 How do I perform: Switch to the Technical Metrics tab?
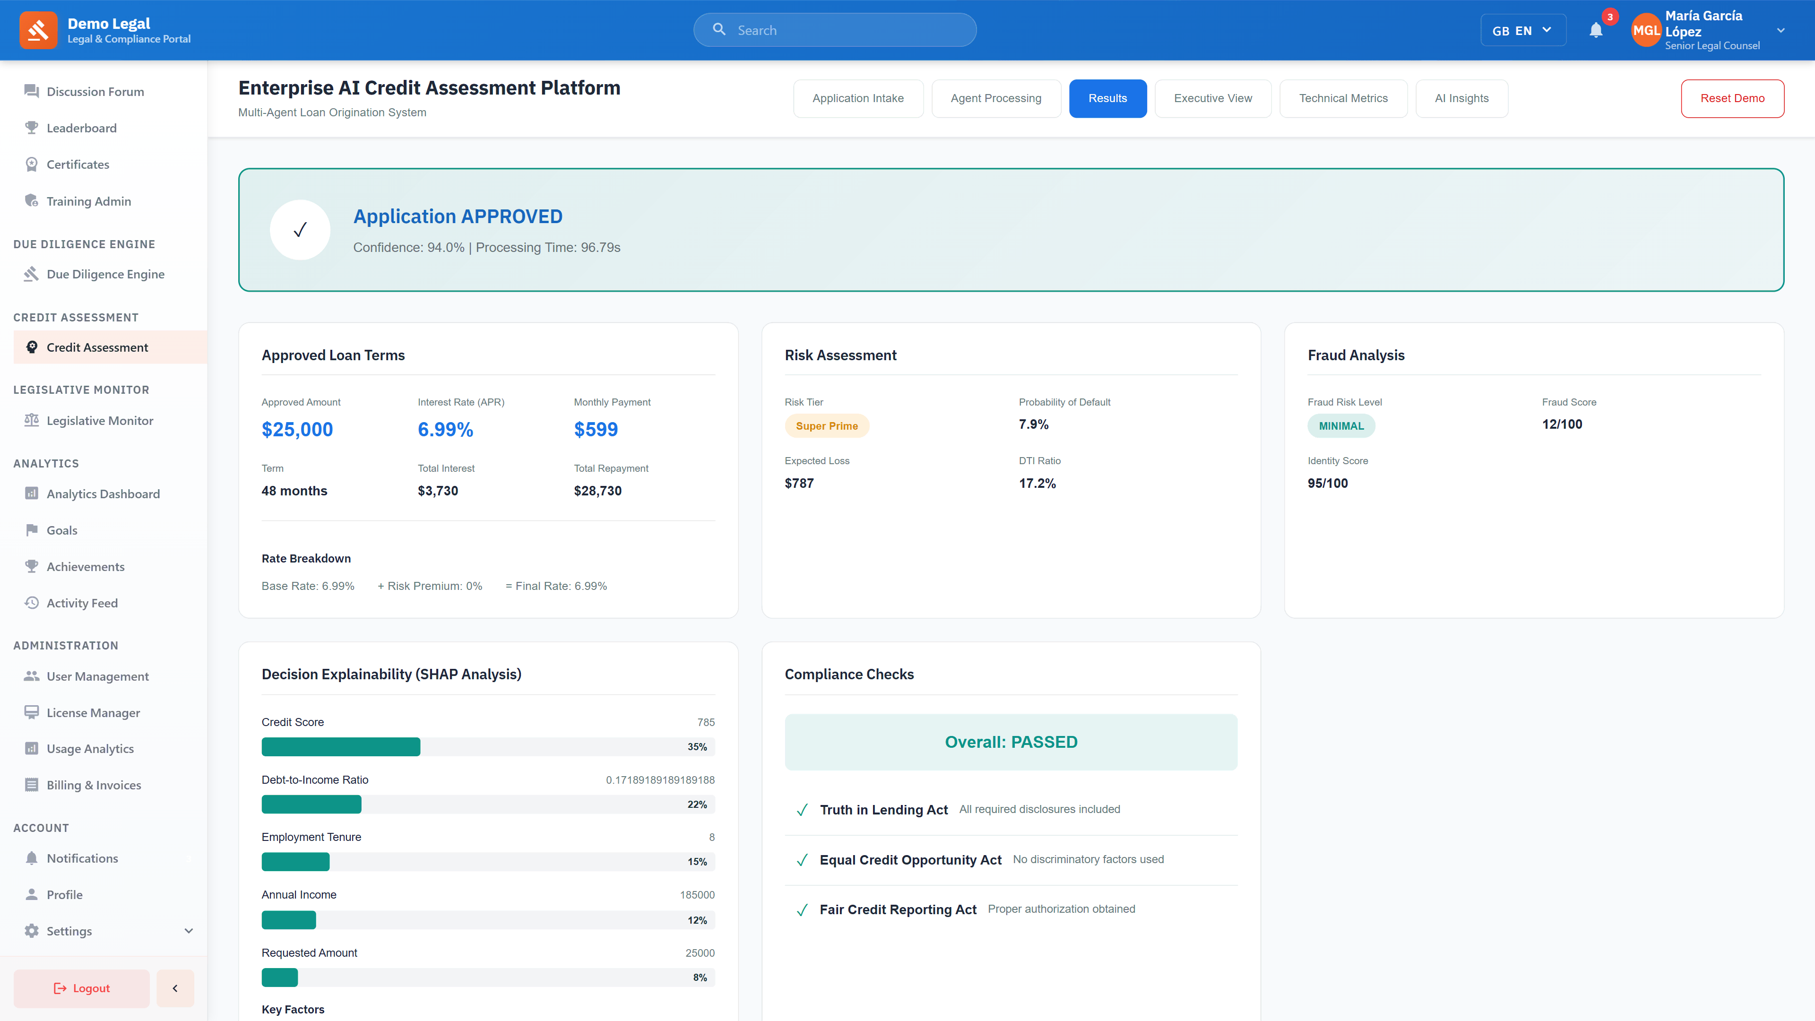click(x=1343, y=99)
